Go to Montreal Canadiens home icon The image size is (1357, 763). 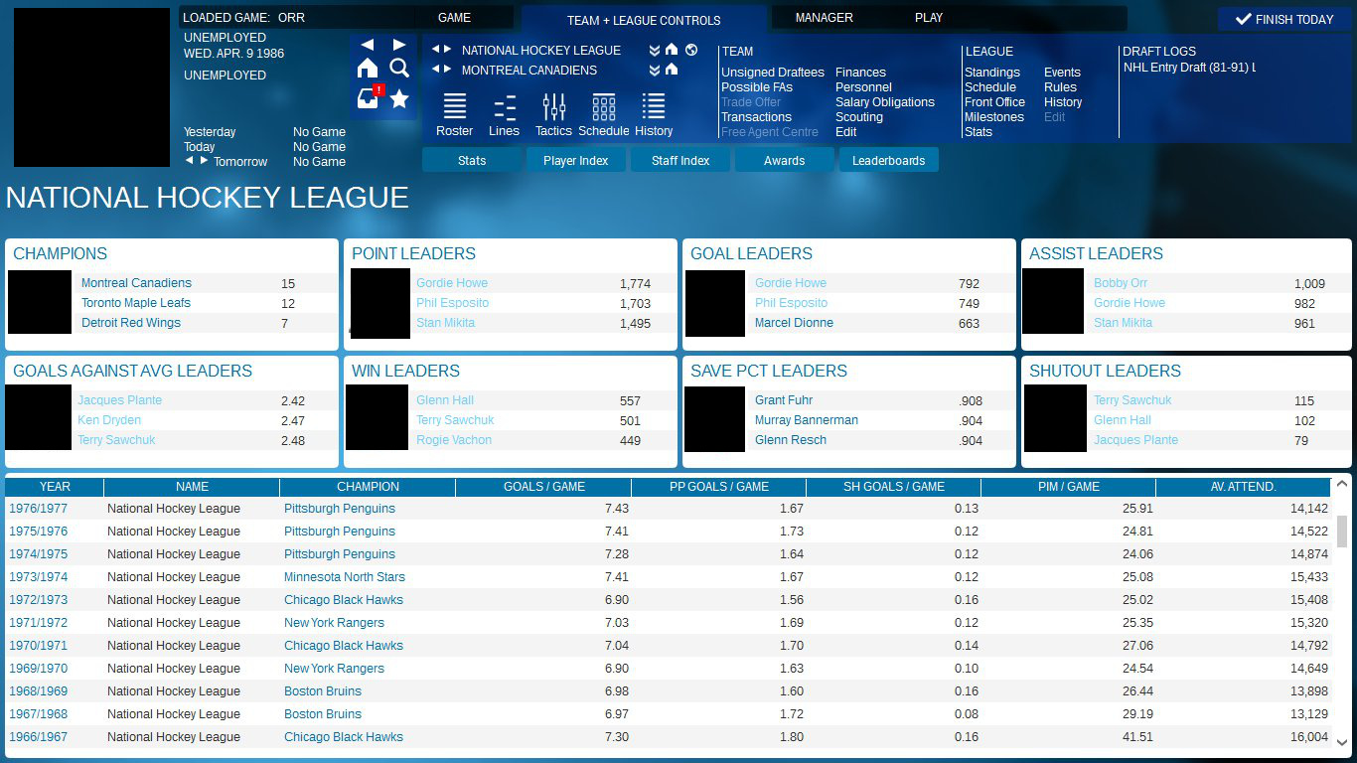(672, 70)
